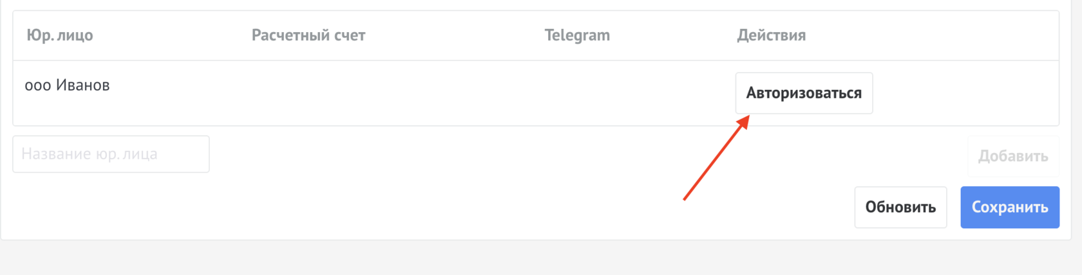This screenshot has height=275, width=1082.
Task: Focus the Название юр. лица input field
Action: 111,154
